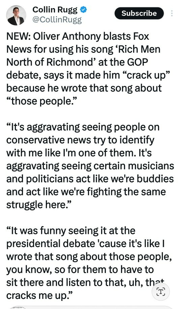The image size is (182, 309).
Task: Click the words 'presidential debate'
Action: coord(51,244)
